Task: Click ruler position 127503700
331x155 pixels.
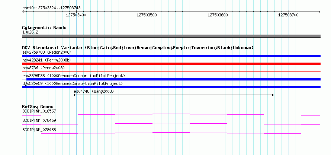Action: (x=288, y=15)
